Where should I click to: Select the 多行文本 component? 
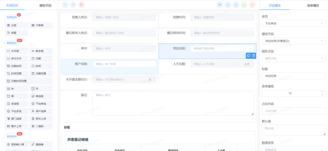(x=16, y=59)
